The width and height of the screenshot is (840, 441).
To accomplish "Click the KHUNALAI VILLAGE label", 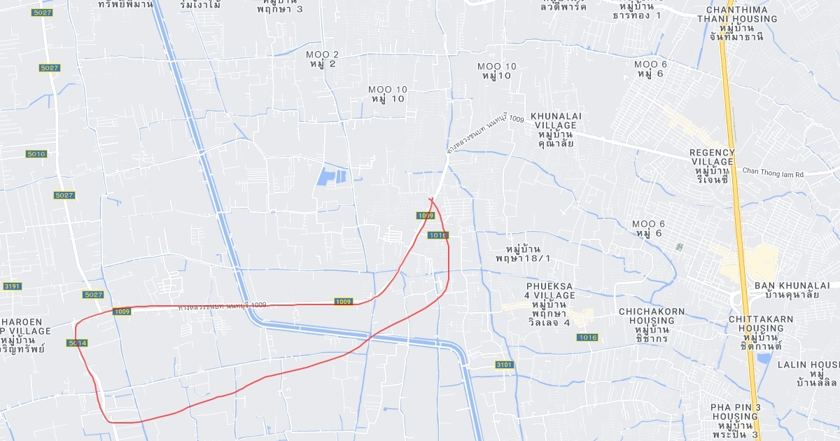I will (x=556, y=129).
